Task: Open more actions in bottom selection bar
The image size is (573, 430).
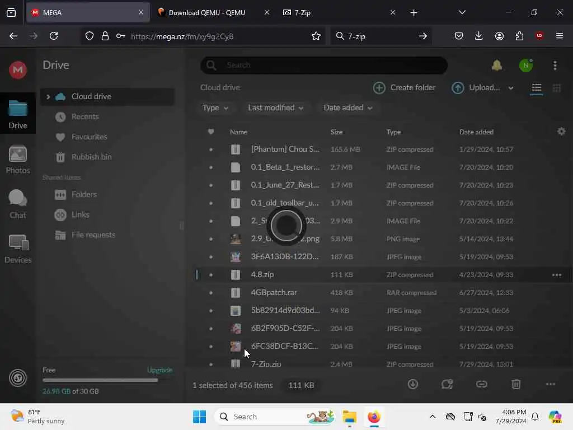Action: click(x=551, y=384)
